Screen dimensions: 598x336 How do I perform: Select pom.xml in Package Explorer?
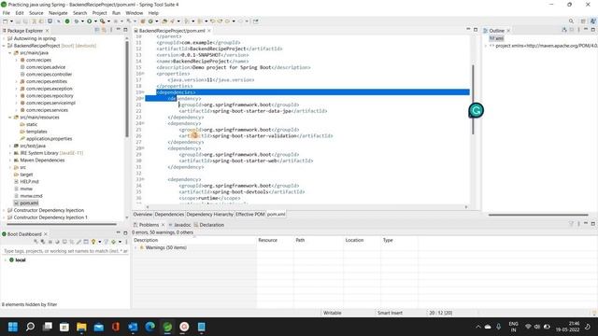point(29,203)
